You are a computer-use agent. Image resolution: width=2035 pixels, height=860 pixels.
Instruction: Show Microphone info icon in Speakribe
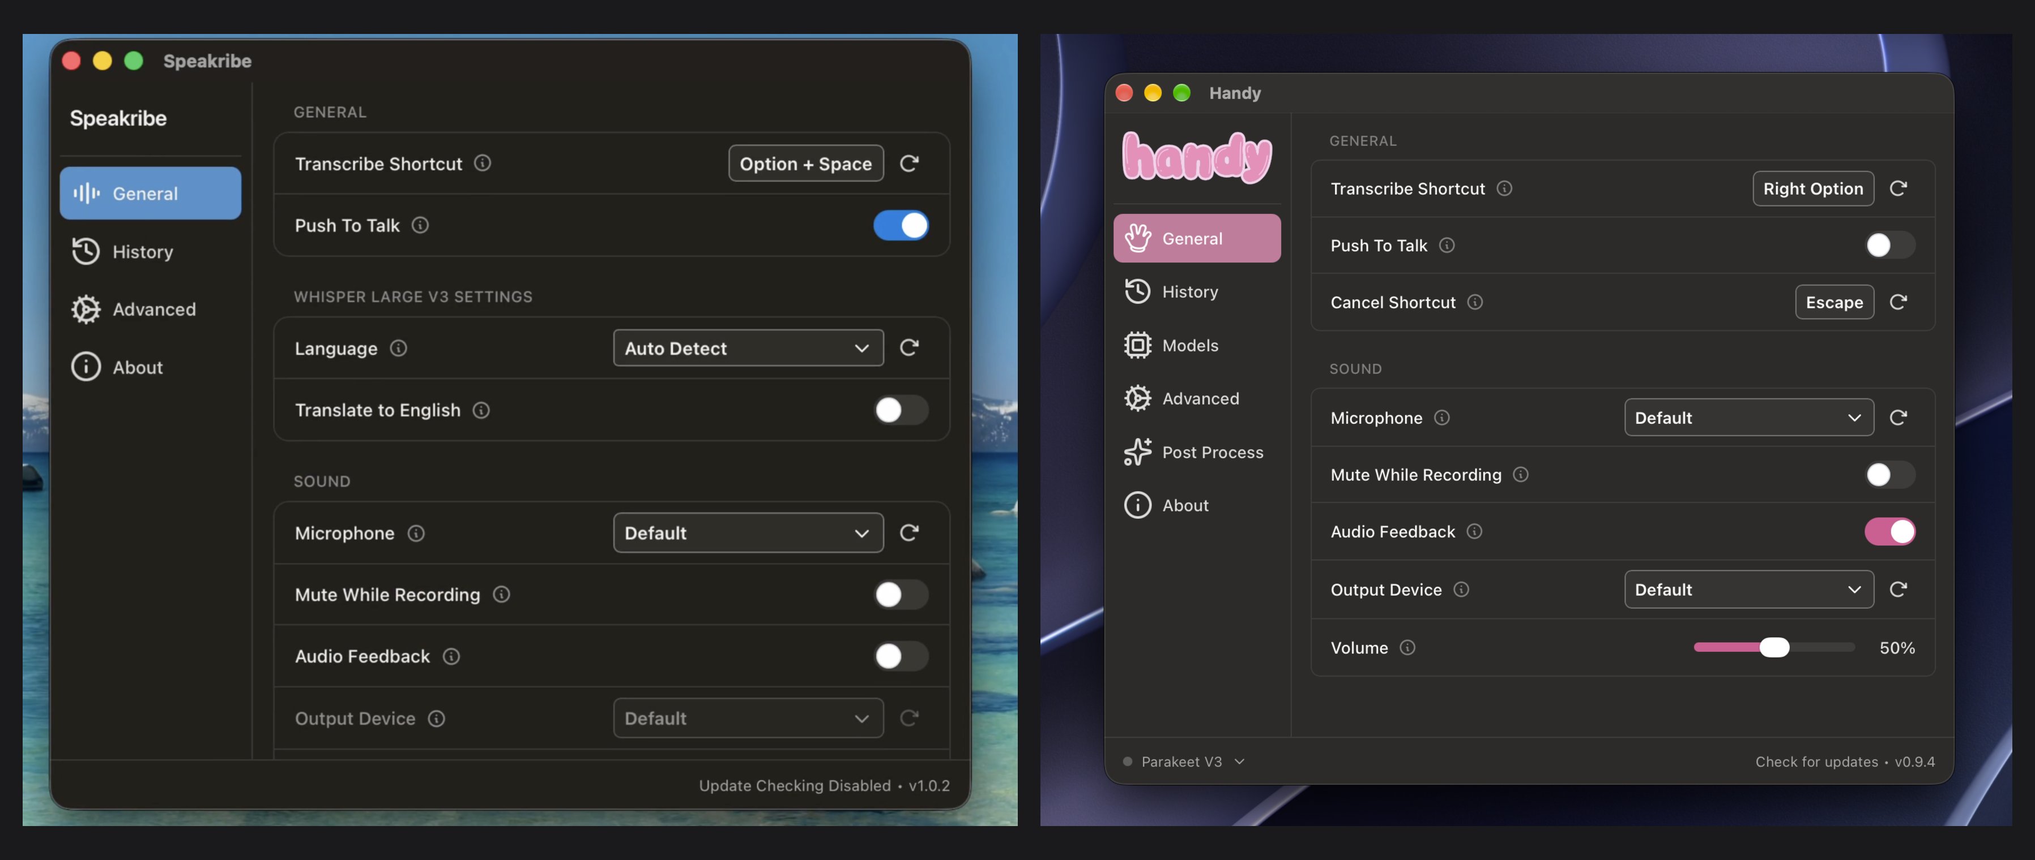click(x=416, y=534)
